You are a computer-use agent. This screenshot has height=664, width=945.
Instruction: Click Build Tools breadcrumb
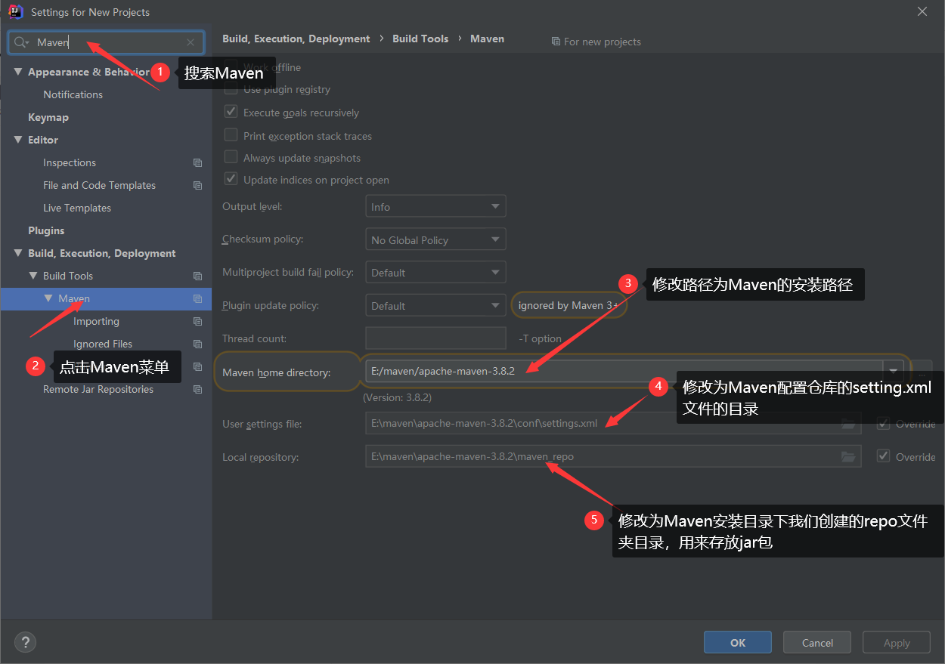(420, 39)
